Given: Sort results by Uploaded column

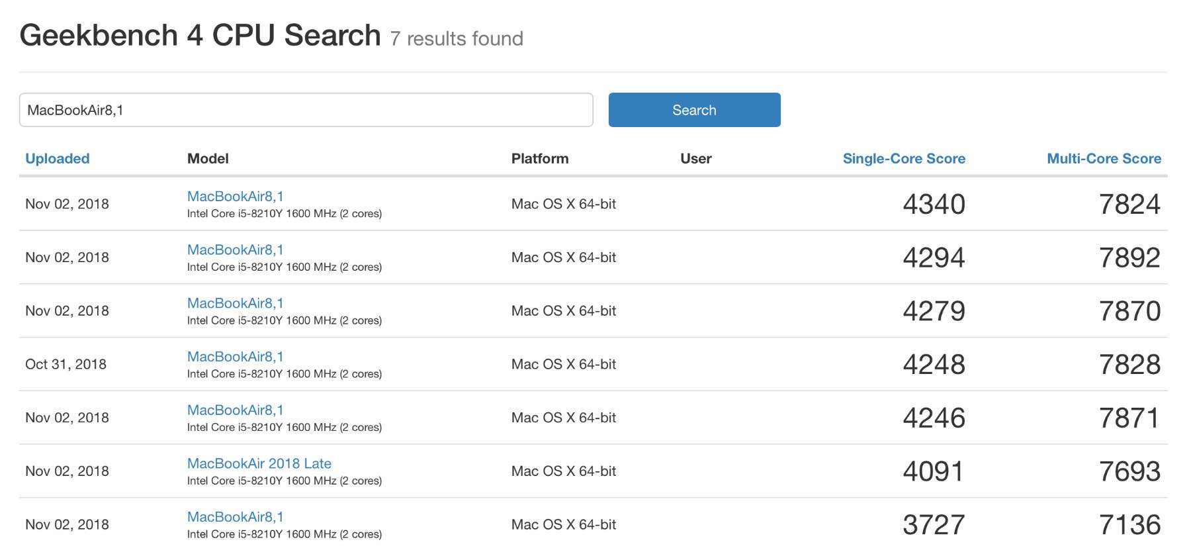Looking at the screenshot, I should (58, 159).
